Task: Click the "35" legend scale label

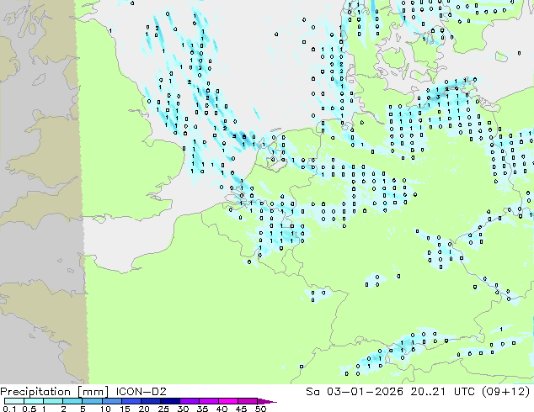Action: coord(202,409)
